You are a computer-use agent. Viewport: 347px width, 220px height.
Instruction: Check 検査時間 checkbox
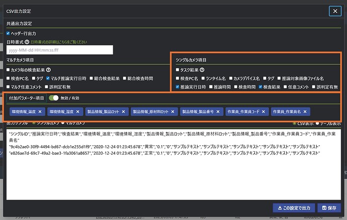[235, 87]
